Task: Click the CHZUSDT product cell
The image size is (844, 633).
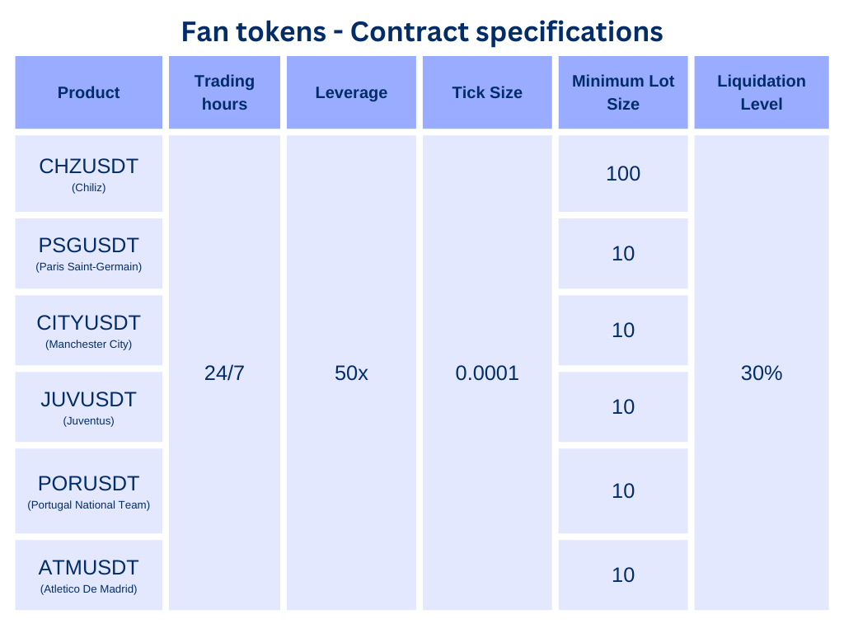Action: click(x=89, y=173)
